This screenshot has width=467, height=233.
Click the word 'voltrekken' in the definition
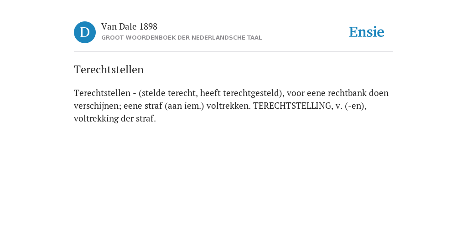(x=228, y=106)
